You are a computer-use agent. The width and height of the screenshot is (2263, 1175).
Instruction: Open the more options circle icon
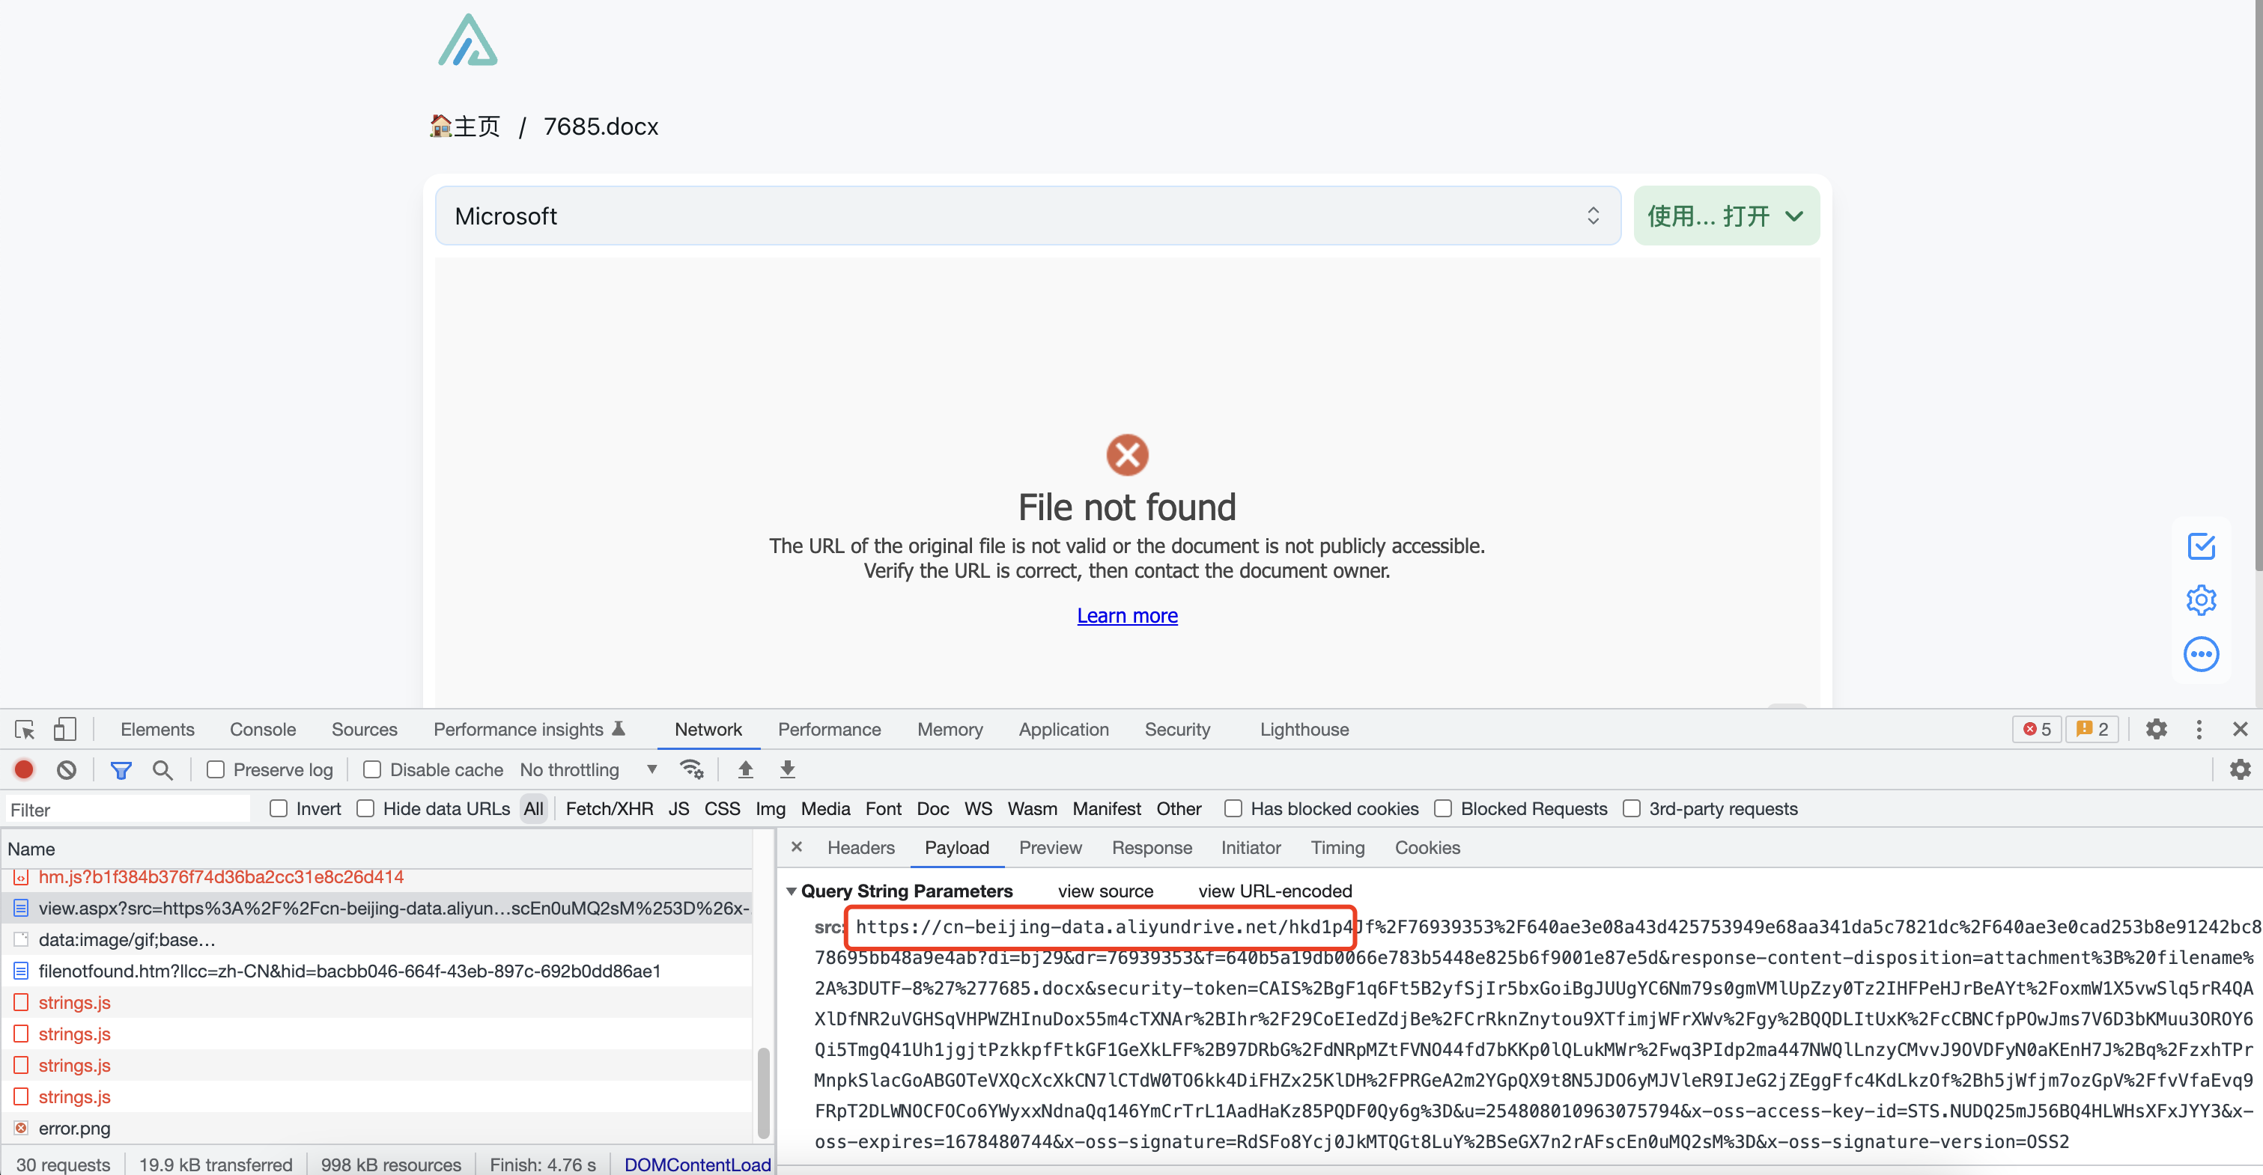pyautogui.click(x=2201, y=654)
